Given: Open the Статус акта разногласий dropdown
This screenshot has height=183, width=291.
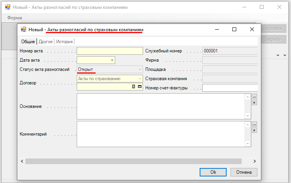Looking at the screenshot, I should tap(140, 70).
